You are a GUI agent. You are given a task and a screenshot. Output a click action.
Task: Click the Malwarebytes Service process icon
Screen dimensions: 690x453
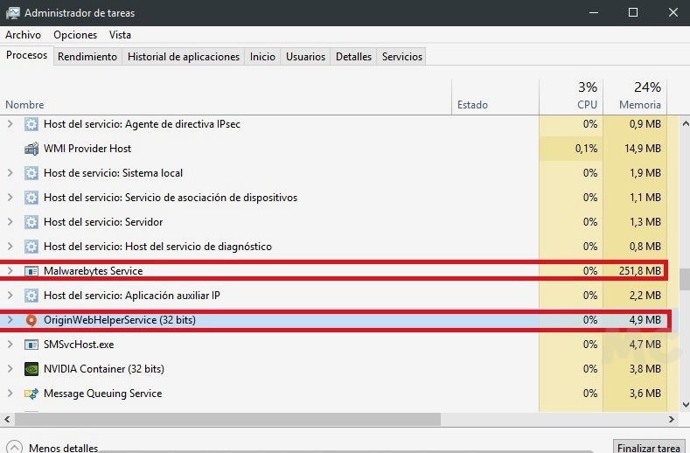[x=31, y=271]
